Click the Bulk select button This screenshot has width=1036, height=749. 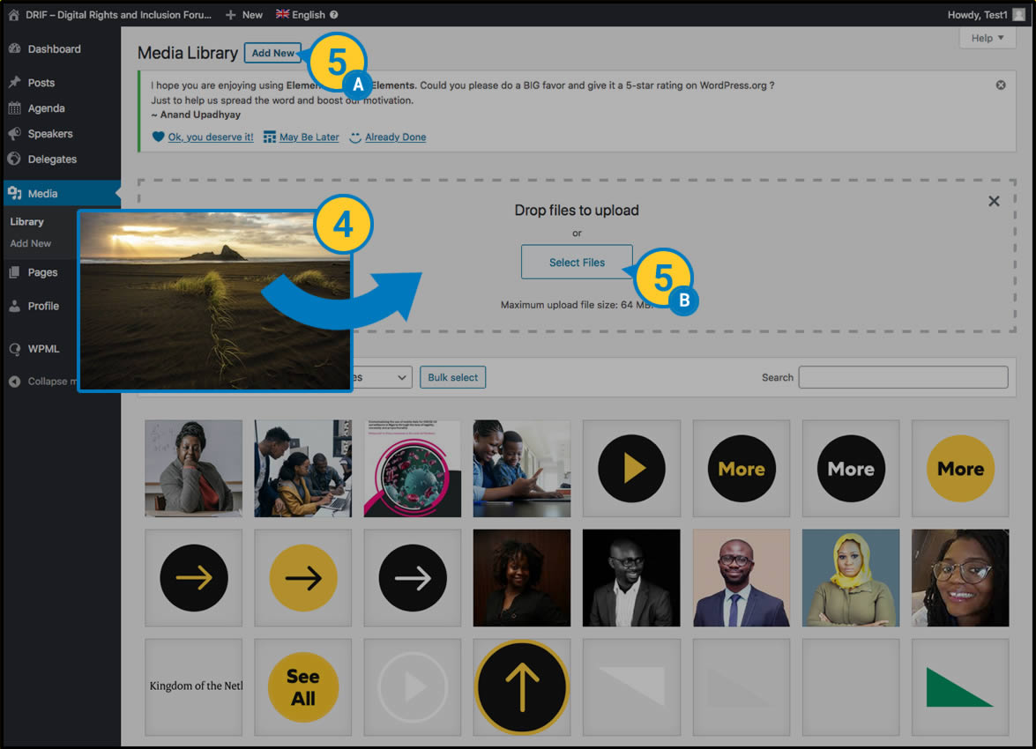pos(452,377)
